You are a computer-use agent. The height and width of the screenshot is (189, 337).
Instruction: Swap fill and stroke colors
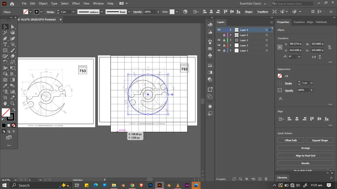click(14, 110)
